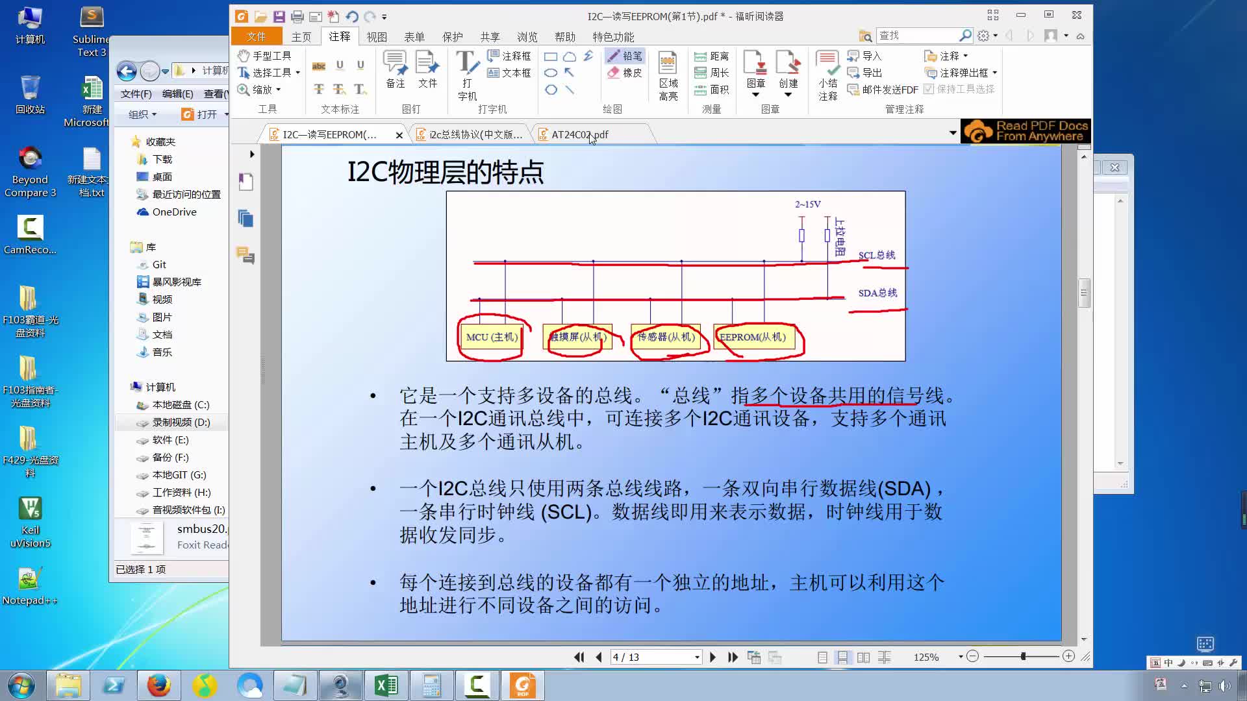Select the polygon drawing shape
This screenshot has width=1247, height=701.
(x=551, y=90)
